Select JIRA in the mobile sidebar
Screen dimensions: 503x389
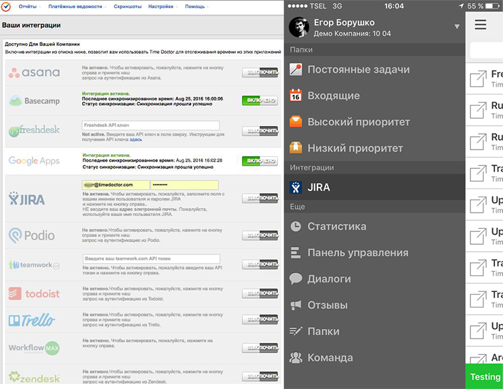(375, 188)
